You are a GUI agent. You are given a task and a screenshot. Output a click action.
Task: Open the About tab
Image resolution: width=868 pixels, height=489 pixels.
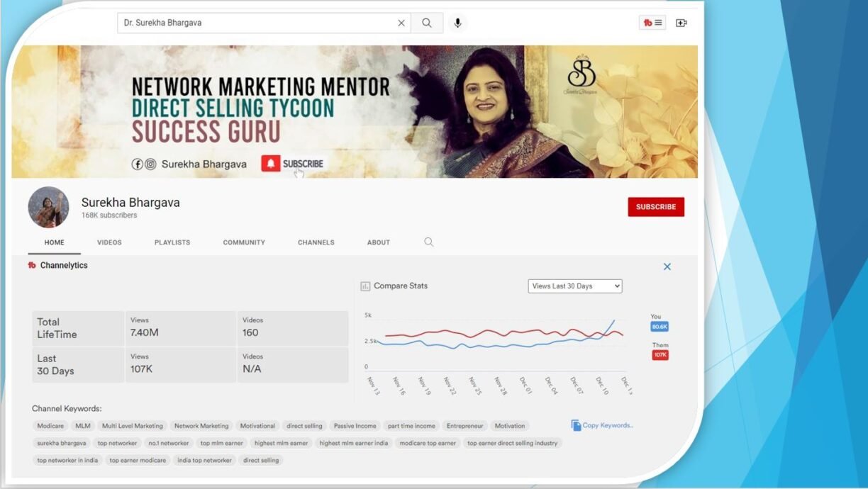(379, 242)
